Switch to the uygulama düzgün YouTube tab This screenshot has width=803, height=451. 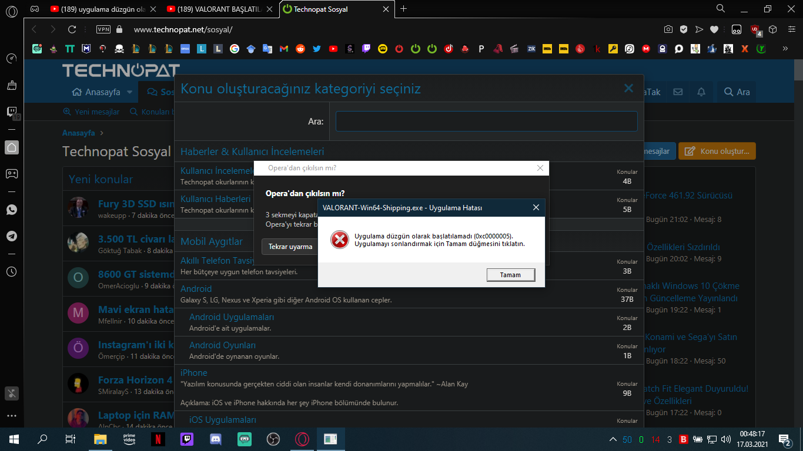click(103, 9)
